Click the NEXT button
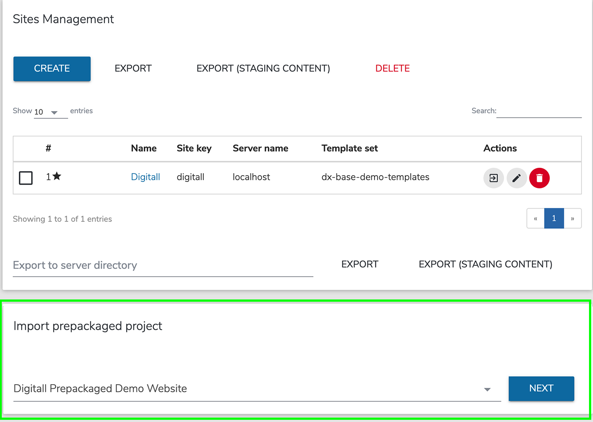 click(541, 389)
